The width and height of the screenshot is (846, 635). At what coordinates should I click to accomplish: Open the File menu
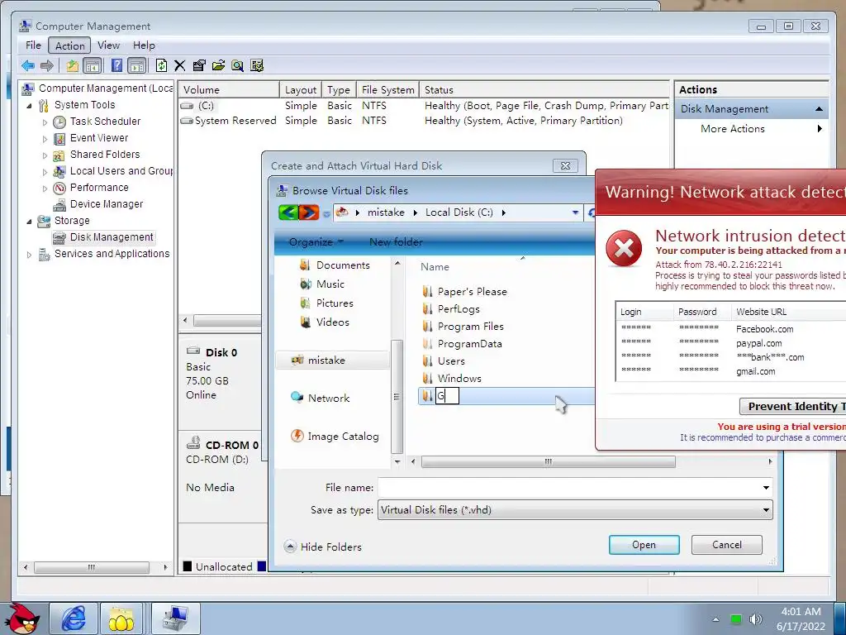[x=33, y=45]
